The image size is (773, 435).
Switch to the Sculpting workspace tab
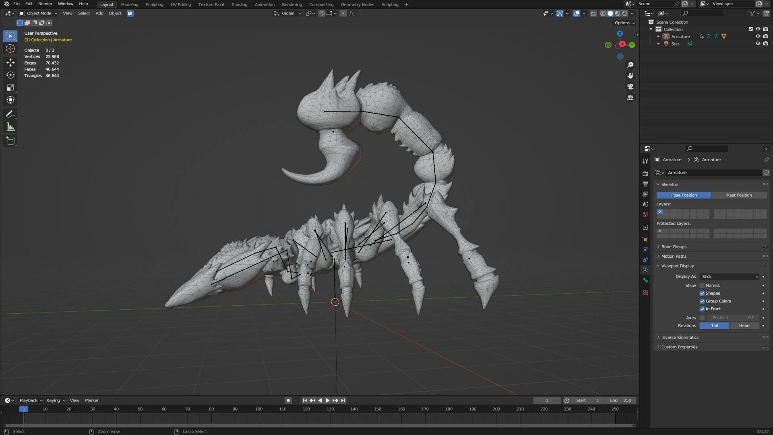(x=155, y=4)
